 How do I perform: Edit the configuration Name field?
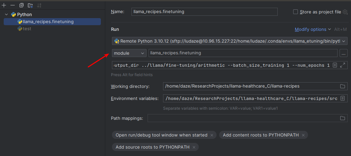[x=204, y=12]
